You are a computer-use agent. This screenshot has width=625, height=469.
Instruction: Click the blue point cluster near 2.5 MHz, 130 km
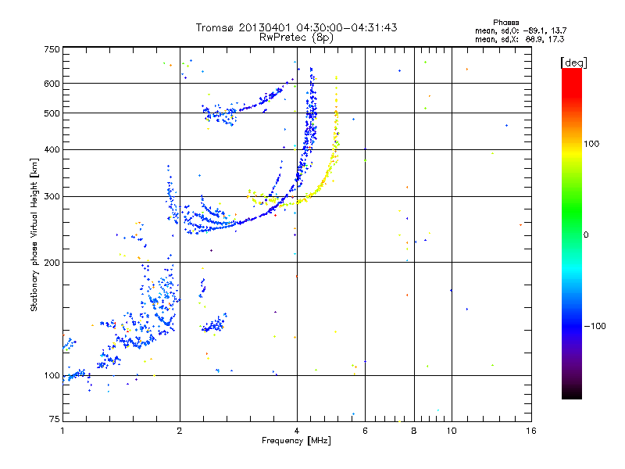click(214, 324)
